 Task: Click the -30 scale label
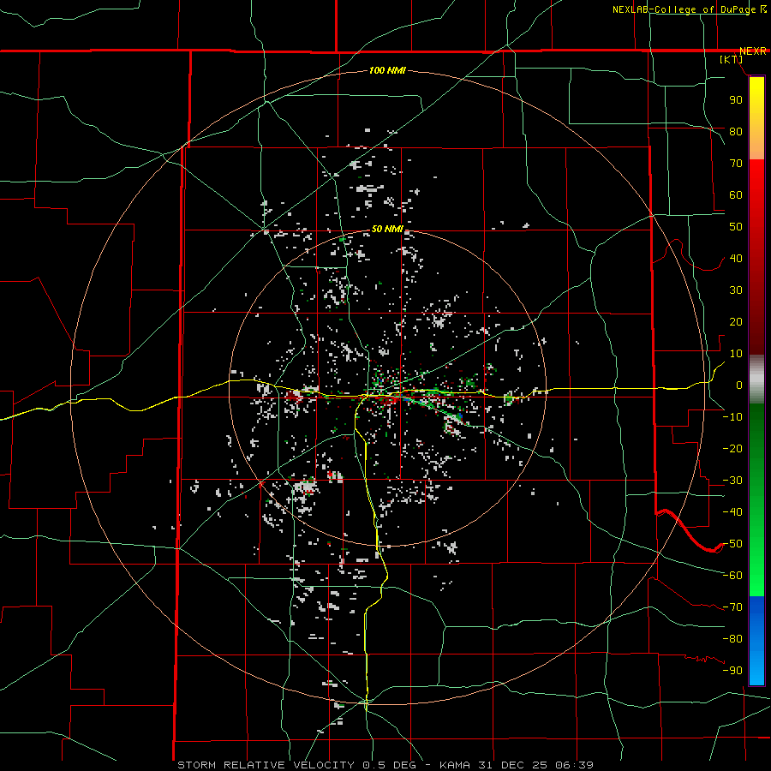tap(732, 481)
